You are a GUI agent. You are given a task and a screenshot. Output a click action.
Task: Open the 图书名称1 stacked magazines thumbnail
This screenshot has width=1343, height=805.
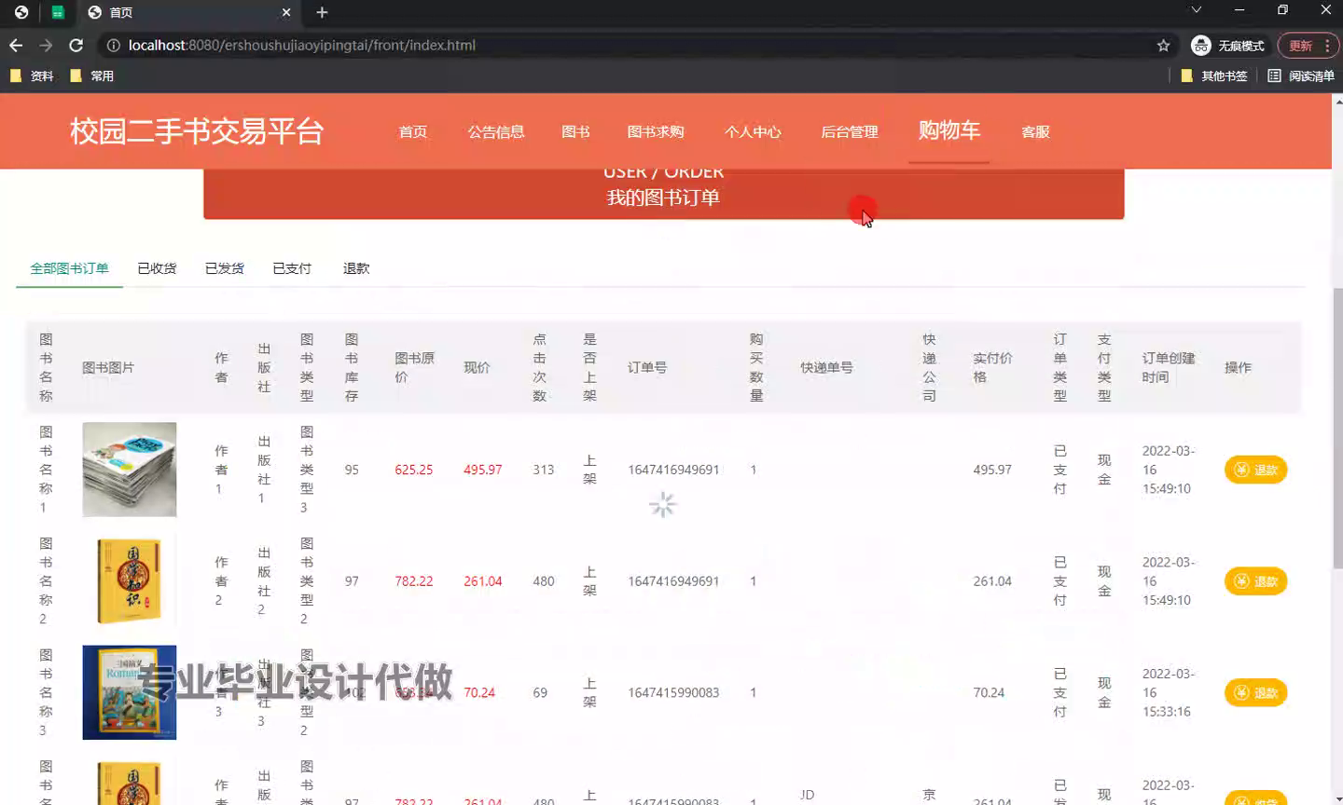click(130, 470)
